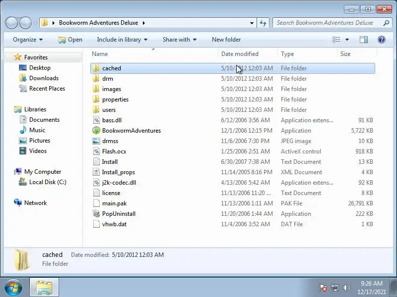Click the Open toolbar button

coord(70,40)
